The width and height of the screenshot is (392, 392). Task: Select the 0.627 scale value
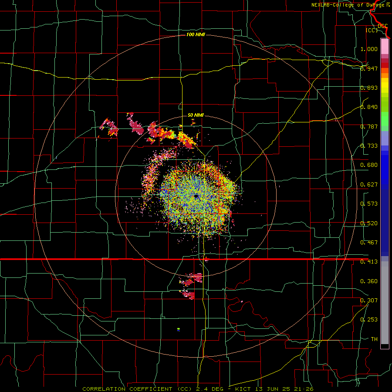pyautogui.click(x=369, y=185)
